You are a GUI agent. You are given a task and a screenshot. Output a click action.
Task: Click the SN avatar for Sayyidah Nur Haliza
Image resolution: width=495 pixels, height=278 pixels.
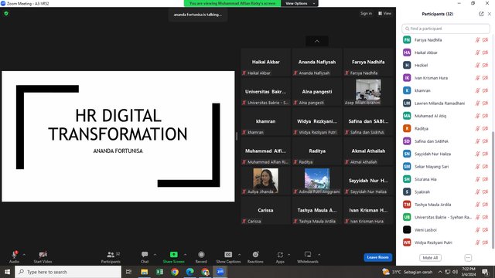pyautogui.click(x=407, y=154)
